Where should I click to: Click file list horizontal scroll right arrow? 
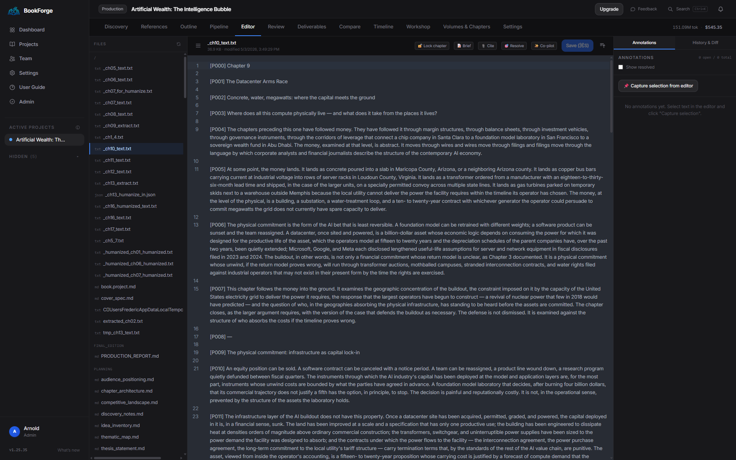(181, 458)
